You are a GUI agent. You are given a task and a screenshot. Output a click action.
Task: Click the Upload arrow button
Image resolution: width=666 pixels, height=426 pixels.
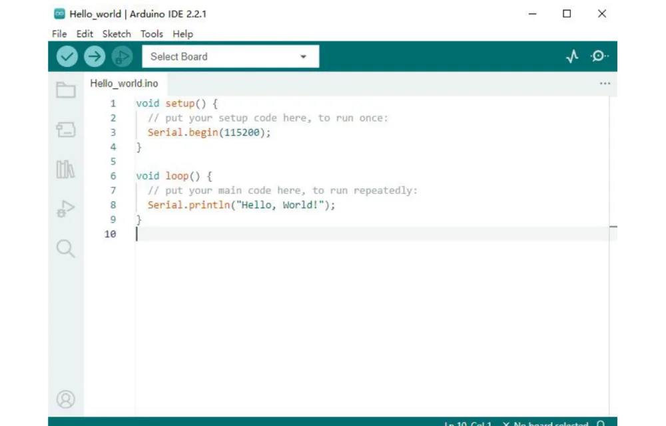(x=95, y=56)
